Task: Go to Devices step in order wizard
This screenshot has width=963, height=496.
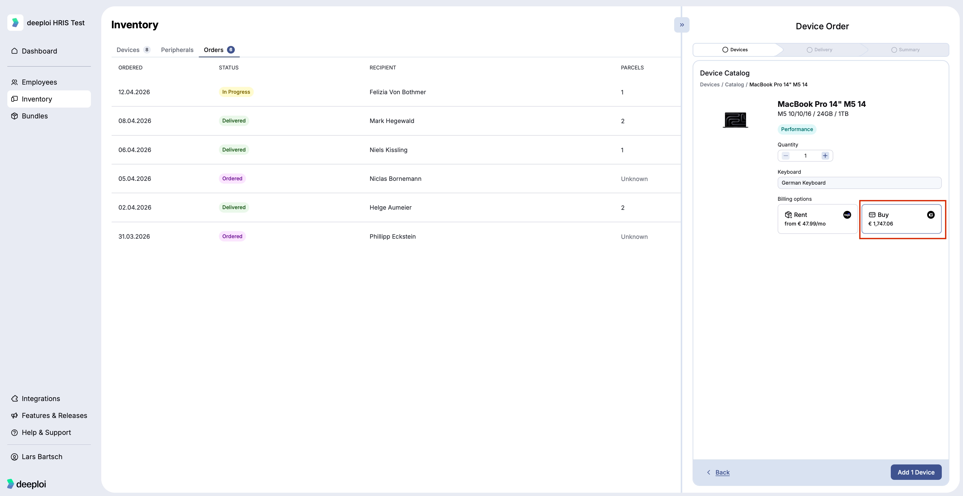Action: 734,50
